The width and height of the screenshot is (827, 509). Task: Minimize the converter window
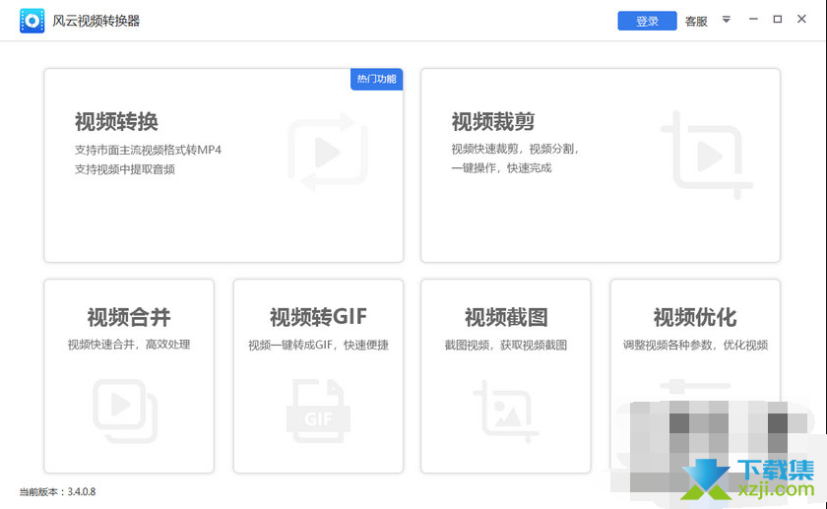pyautogui.click(x=753, y=19)
